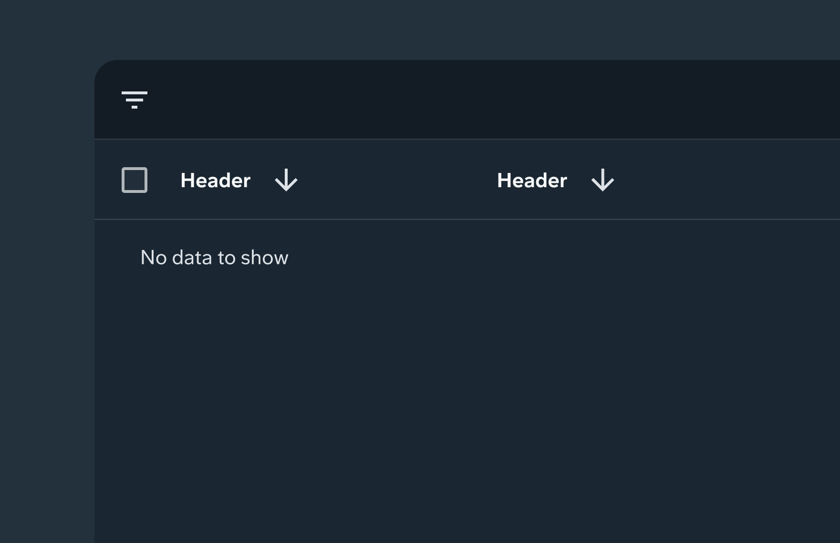Sort descending using the left Header's down arrow
Screen dimensions: 840x543
coord(286,180)
